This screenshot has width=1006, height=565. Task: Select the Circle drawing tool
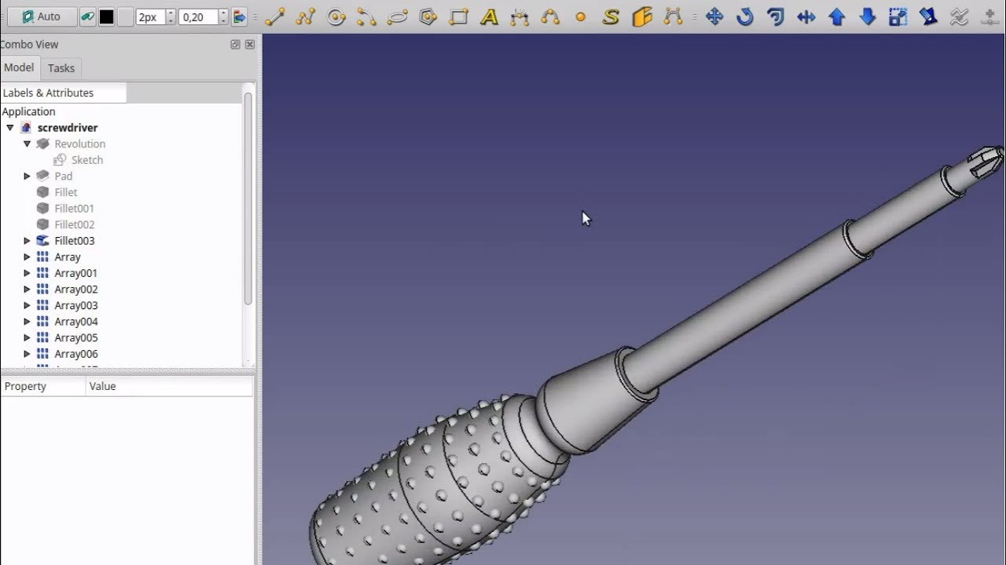(336, 16)
